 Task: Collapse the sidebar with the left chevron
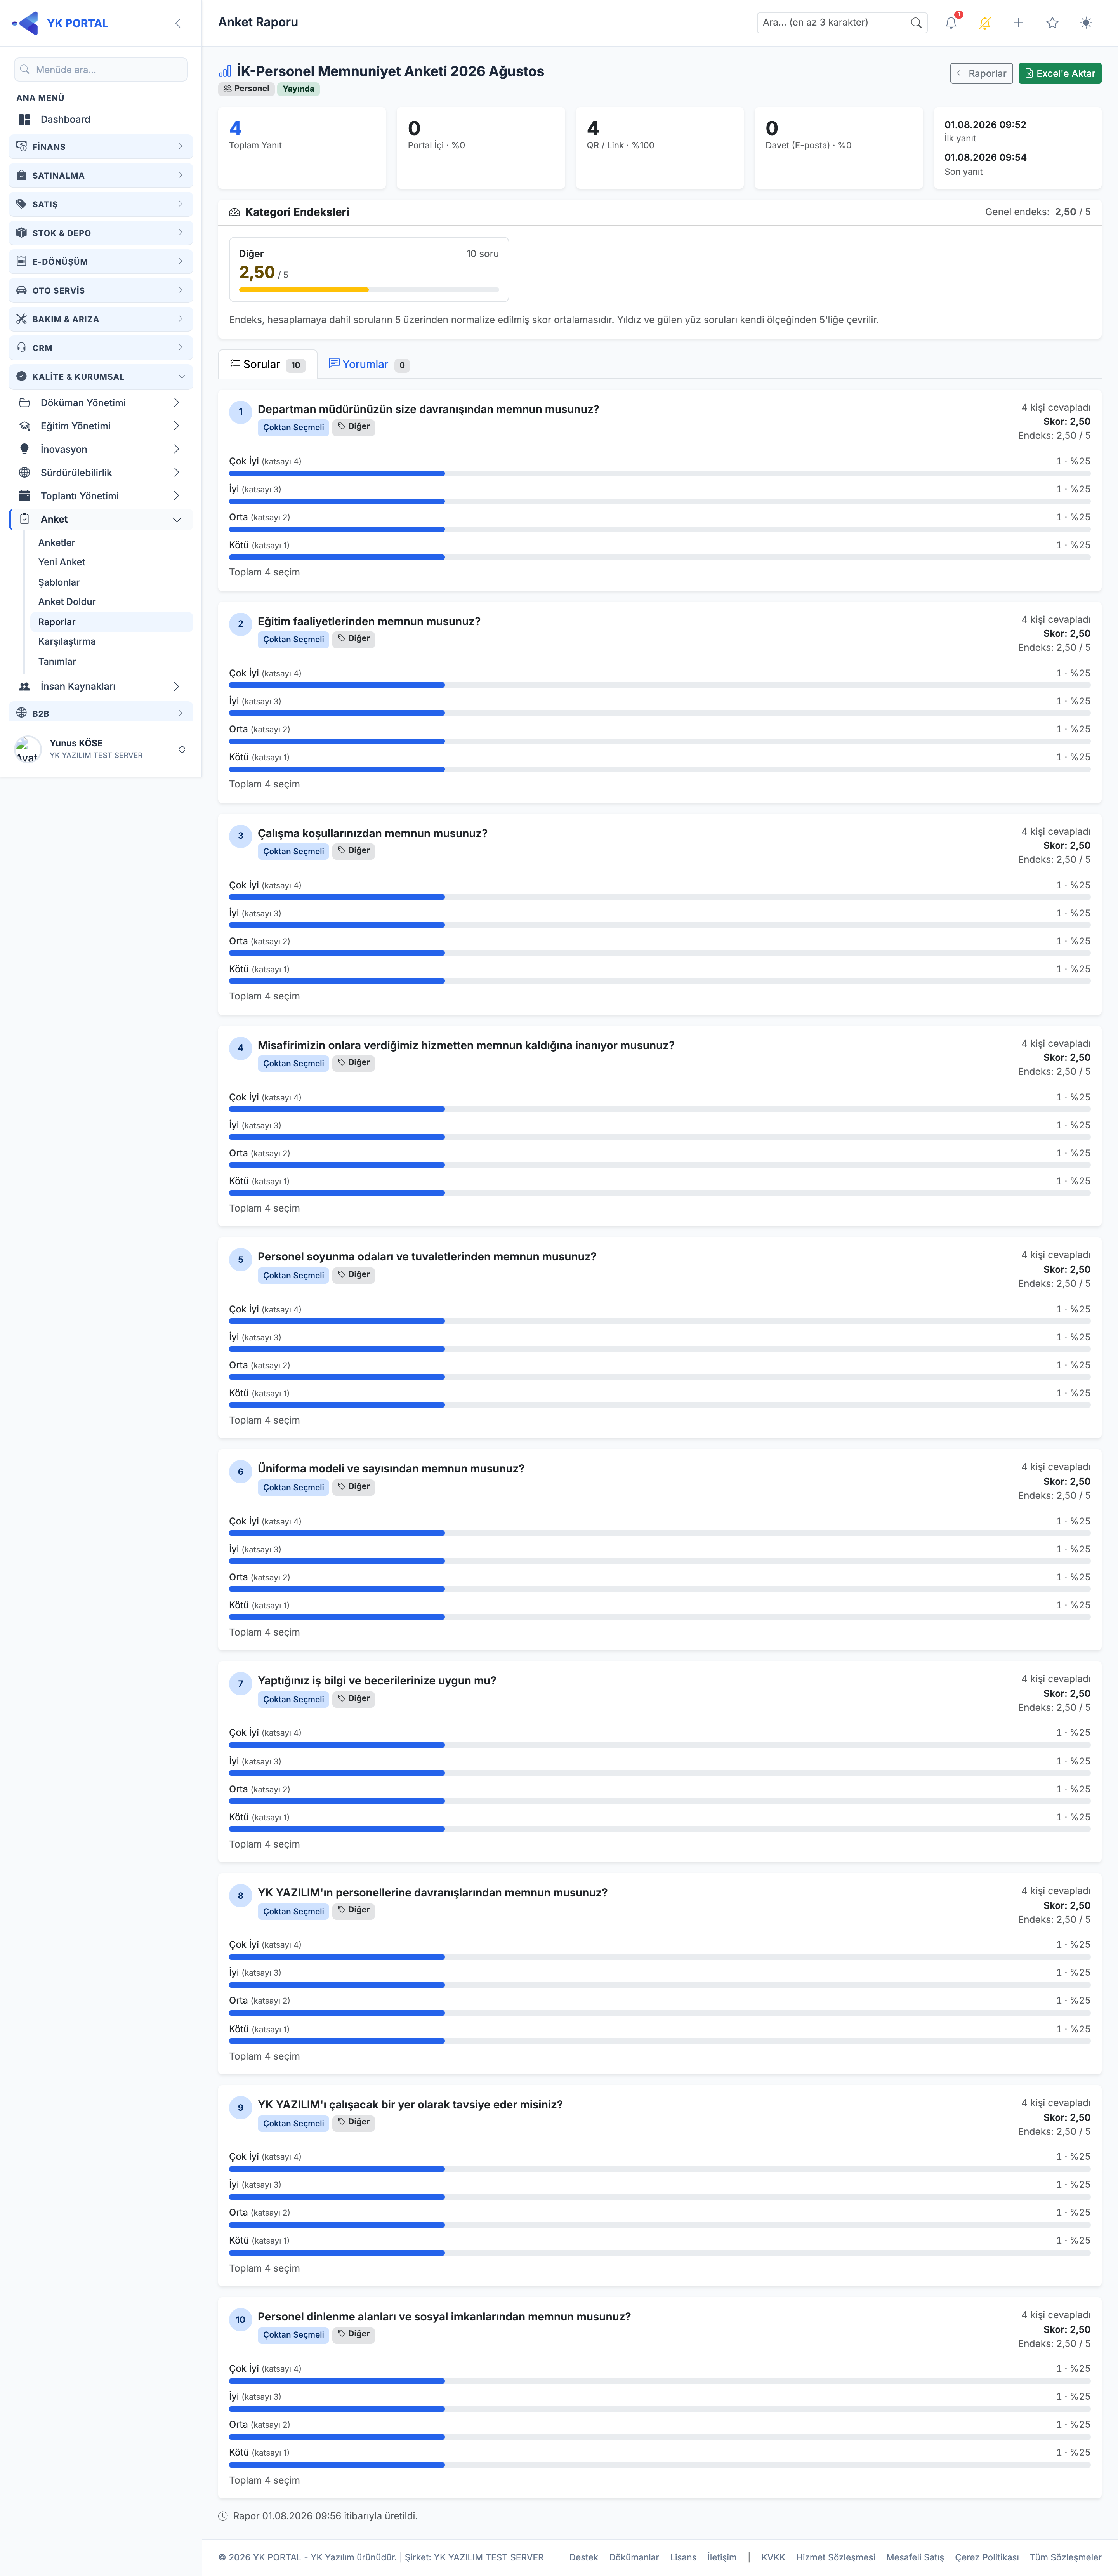point(178,23)
